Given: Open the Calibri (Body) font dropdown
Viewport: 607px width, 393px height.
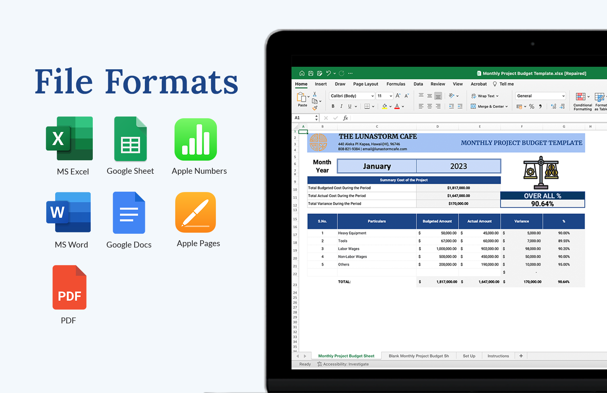Looking at the screenshot, I should (352, 96).
